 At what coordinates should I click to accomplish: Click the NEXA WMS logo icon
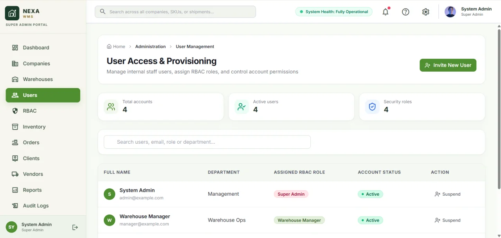pos(12,13)
